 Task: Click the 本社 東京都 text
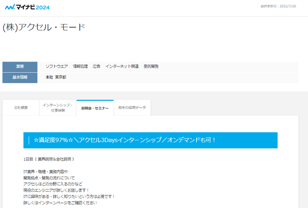[x=56, y=77]
